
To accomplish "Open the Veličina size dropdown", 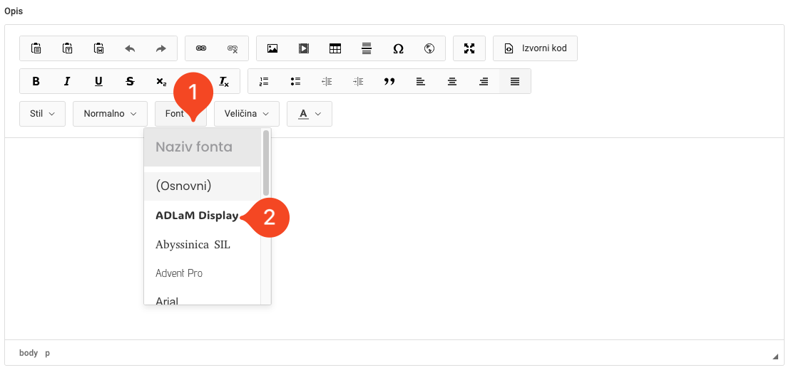I will coord(247,114).
